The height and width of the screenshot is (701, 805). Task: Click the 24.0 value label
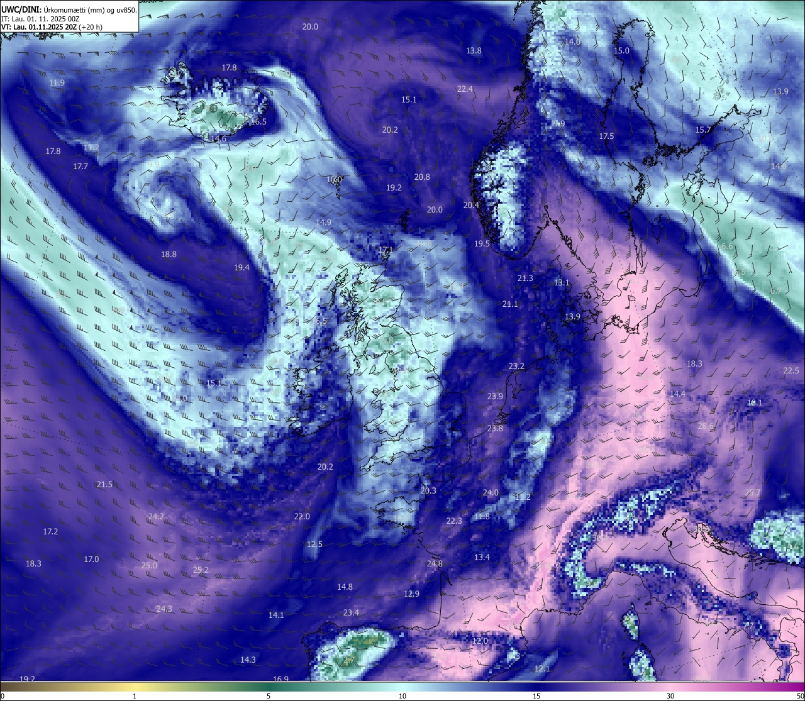491,492
